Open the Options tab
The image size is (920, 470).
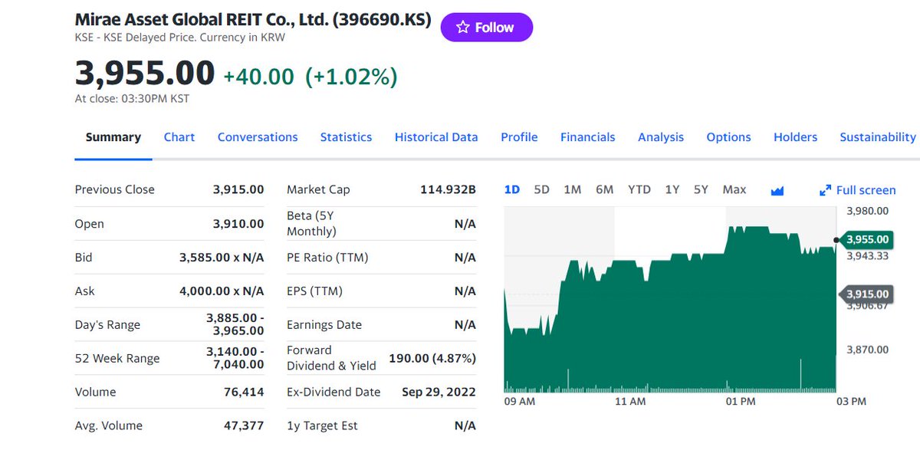tap(728, 137)
